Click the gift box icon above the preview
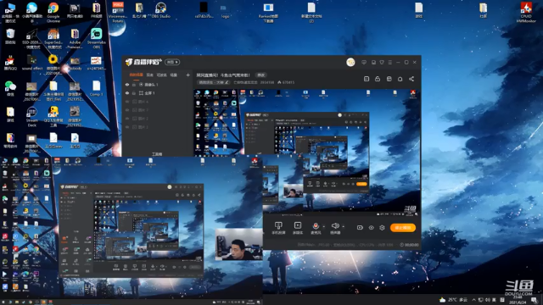543x305 pixels. 389,79
